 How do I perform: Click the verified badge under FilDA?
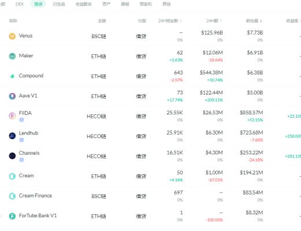pos(21,120)
